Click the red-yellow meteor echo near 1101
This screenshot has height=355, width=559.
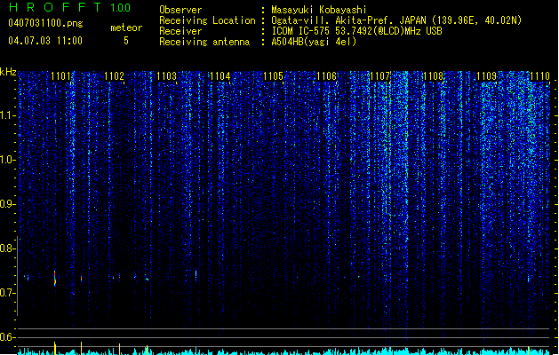point(54,278)
